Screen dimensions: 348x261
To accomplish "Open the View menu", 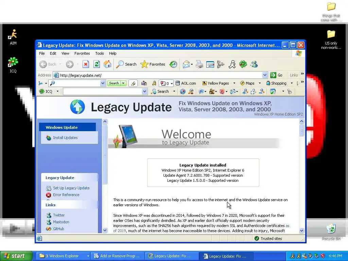I will (65, 53).
